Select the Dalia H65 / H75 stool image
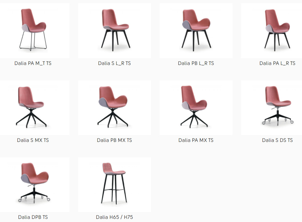 (x=114, y=185)
